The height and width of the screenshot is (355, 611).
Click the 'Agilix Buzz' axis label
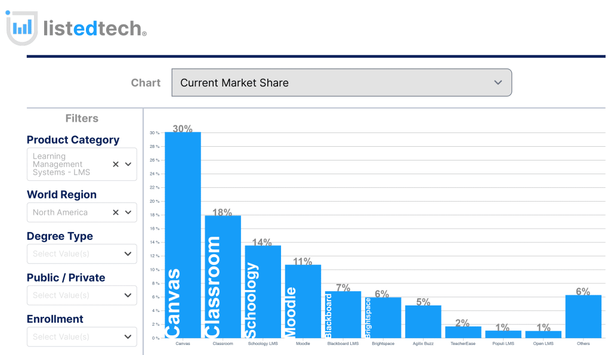click(423, 343)
